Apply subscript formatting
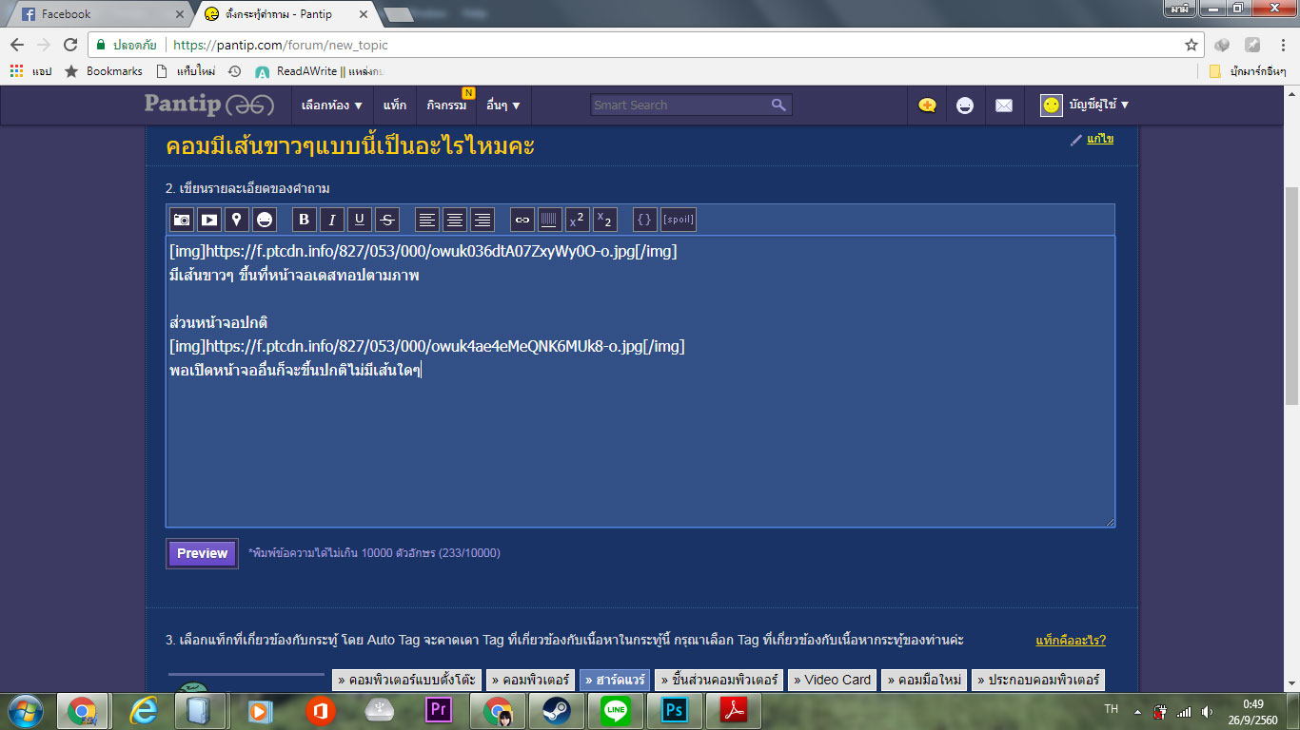The height and width of the screenshot is (730, 1300). click(x=604, y=220)
